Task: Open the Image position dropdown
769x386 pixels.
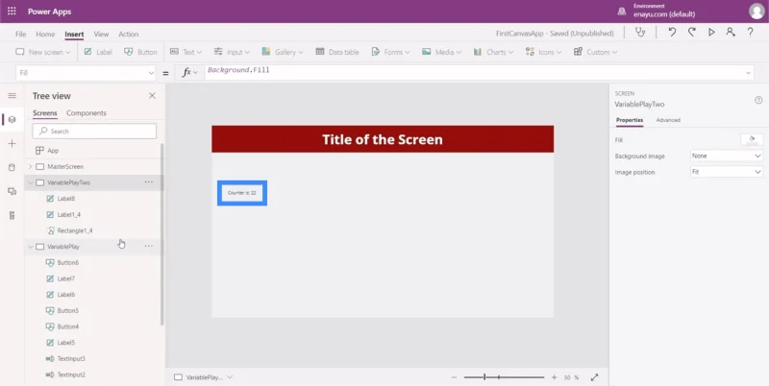Action: click(x=727, y=172)
